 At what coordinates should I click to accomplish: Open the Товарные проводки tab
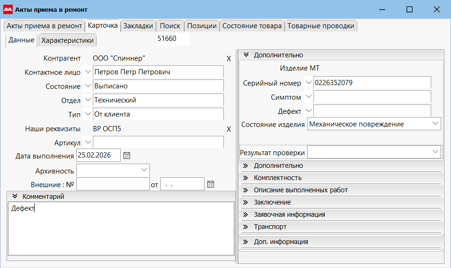click(321, 26)
